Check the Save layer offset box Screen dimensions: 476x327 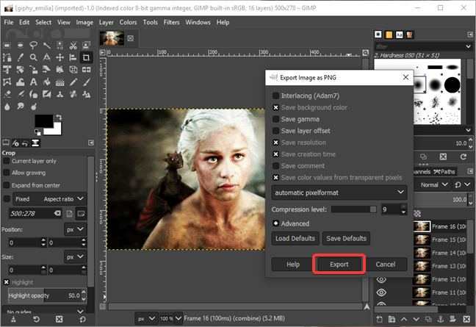275,131
